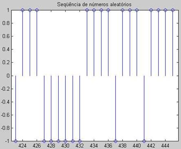The height and width of the screenshot is (149, 181).
Task: Click y-axis tick label "-0.4"
Action: 5,102
